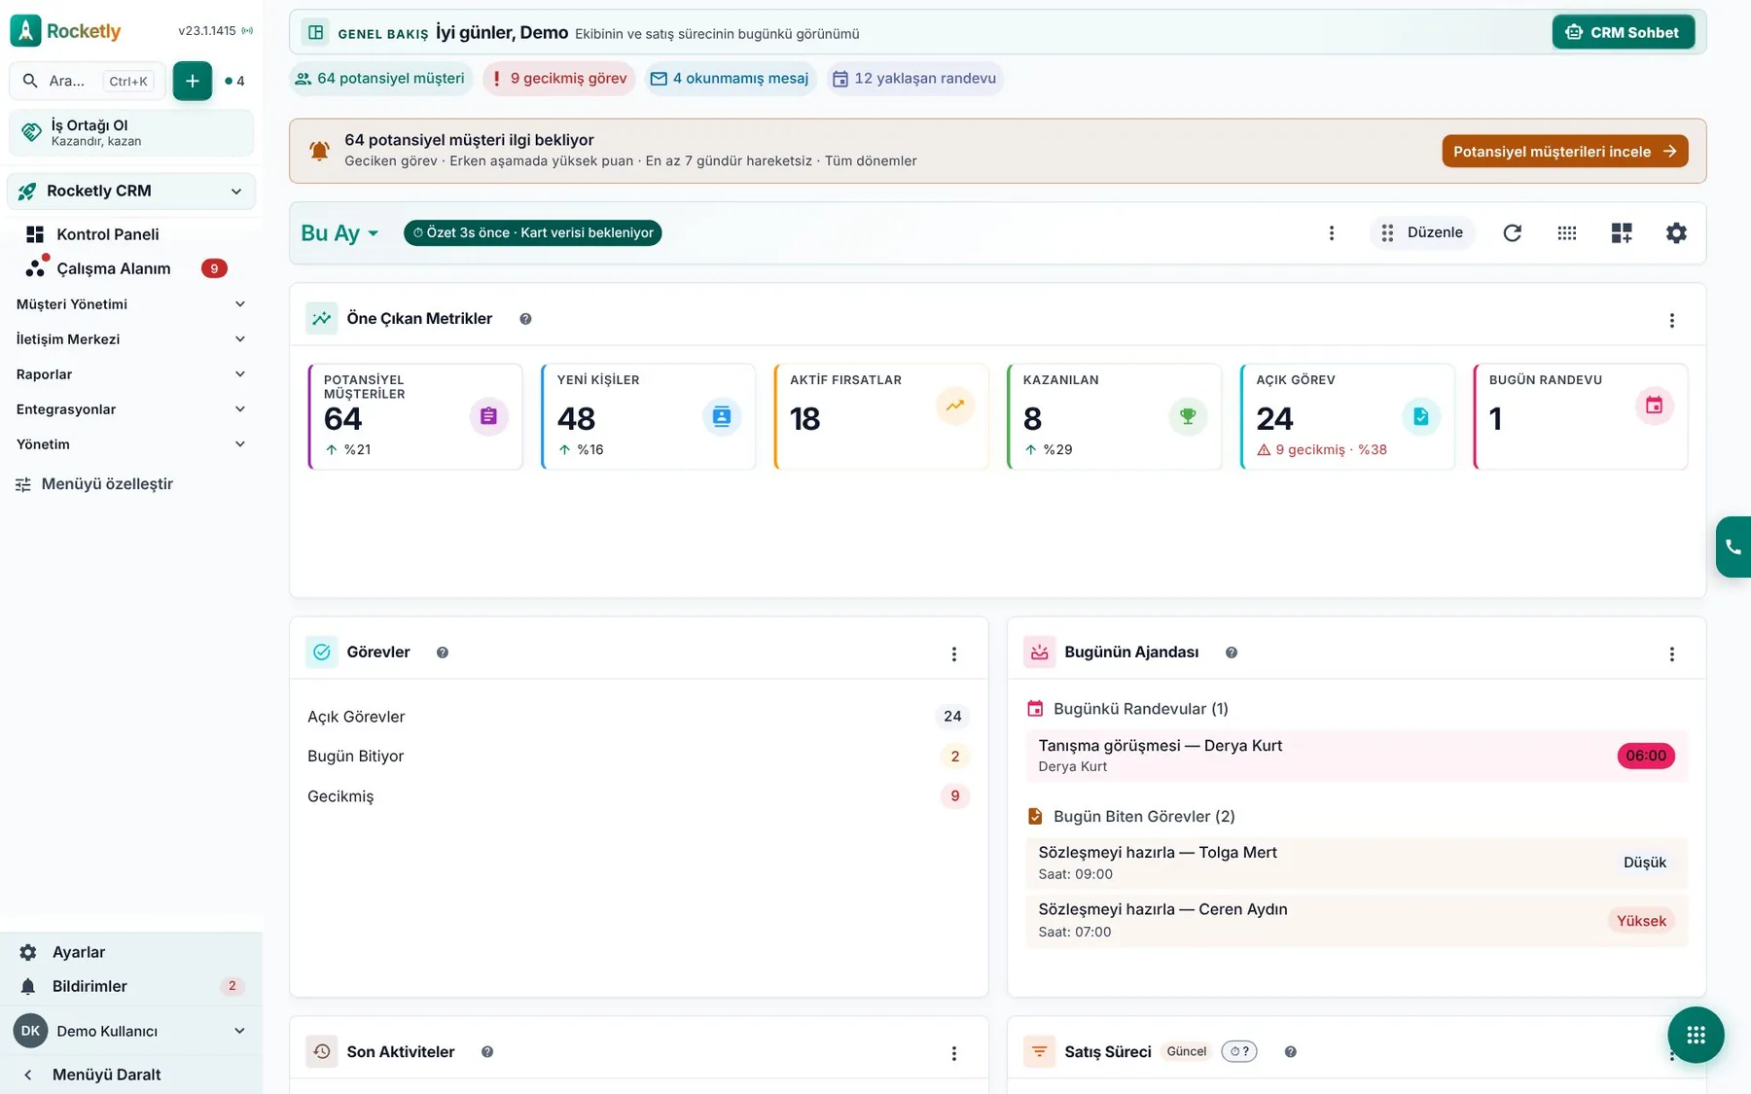Open Görevler card three-dot menu

(x=953, y=653)
